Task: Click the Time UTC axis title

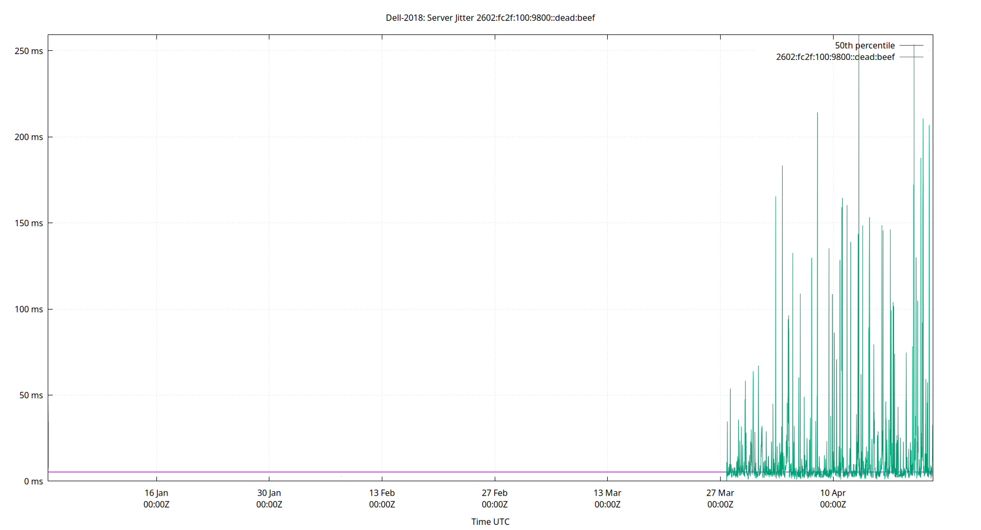Action: pyautogui.click(x=490, y=522)
